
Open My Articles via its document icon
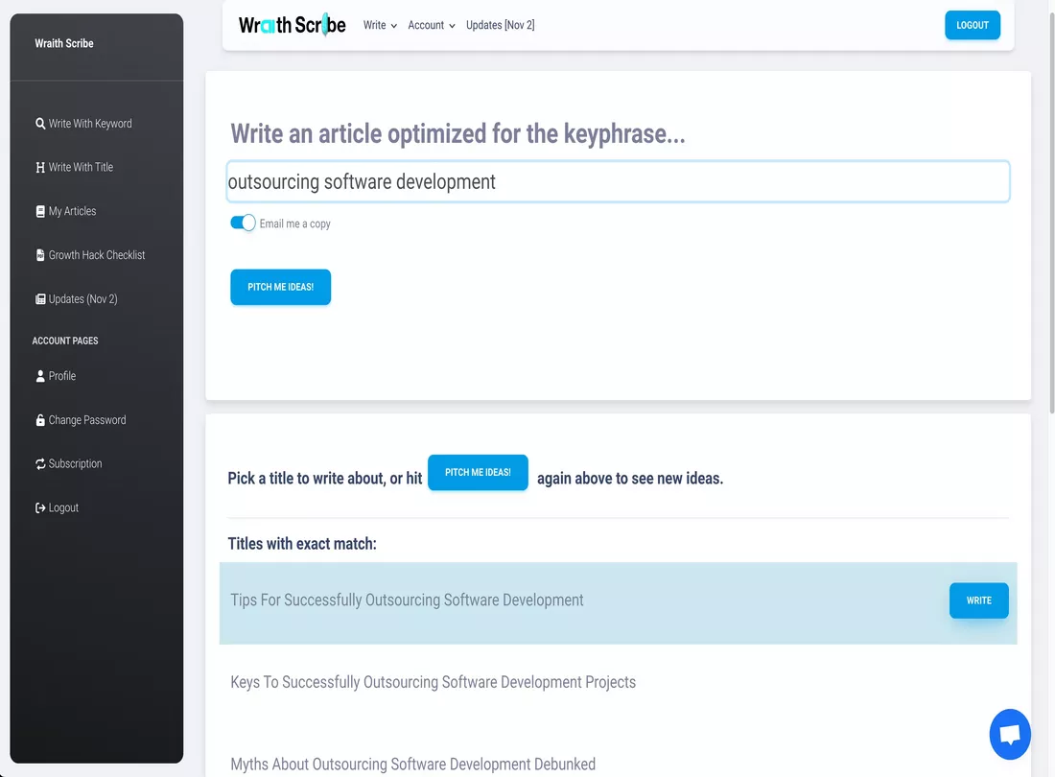coord(40,211)
